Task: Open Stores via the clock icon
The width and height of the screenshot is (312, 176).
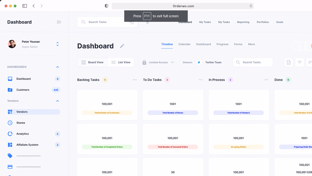Action: (x=10, y=123)
